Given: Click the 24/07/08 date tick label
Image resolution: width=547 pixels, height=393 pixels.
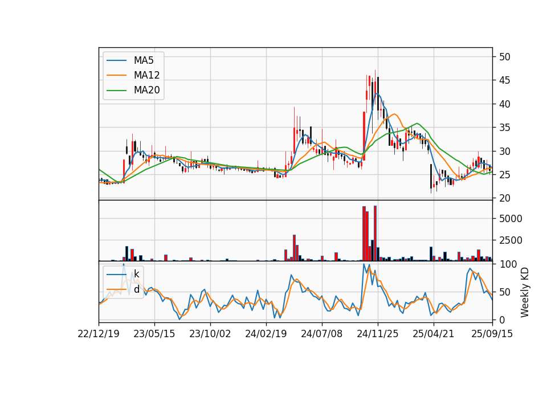Looking at the screenshot, I should click(321, 334).
